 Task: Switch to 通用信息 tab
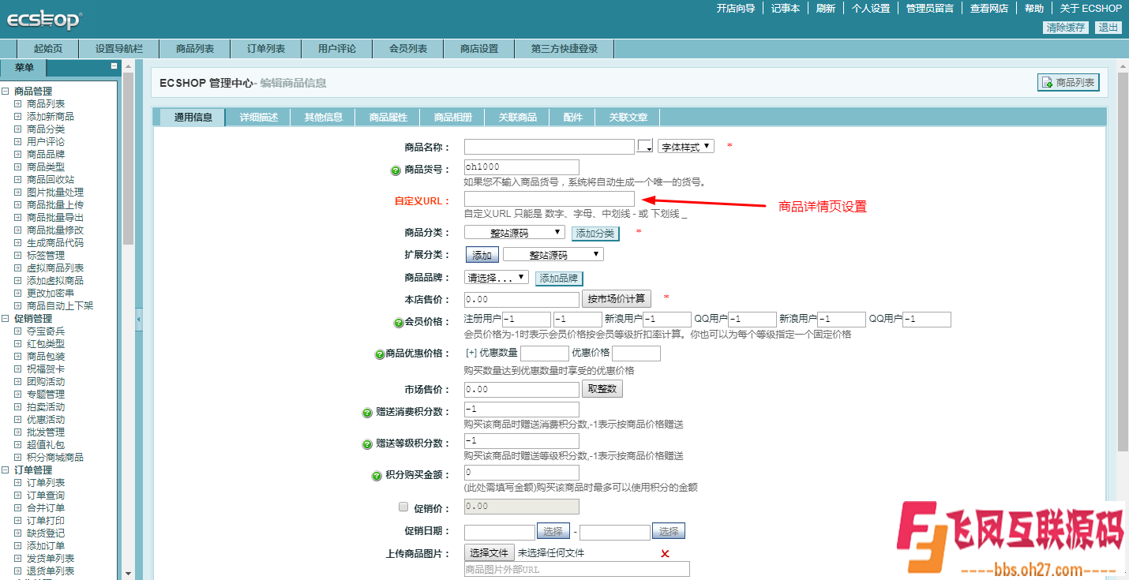point(193,118)
